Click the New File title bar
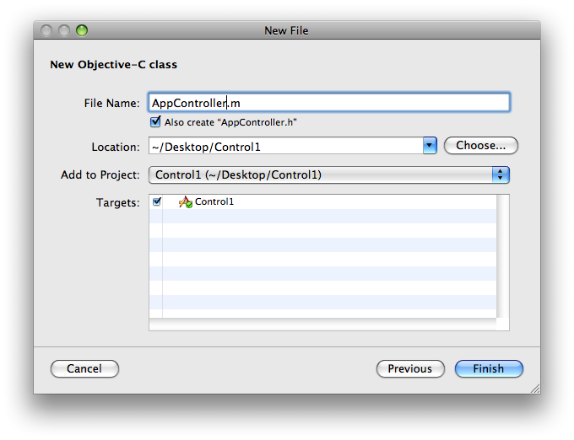This screenshot has height=440, width=574. (x=287, y=30)
